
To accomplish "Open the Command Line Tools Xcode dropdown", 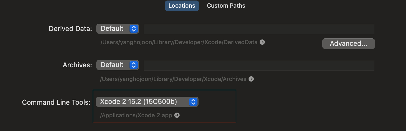I will coord(147,102).
